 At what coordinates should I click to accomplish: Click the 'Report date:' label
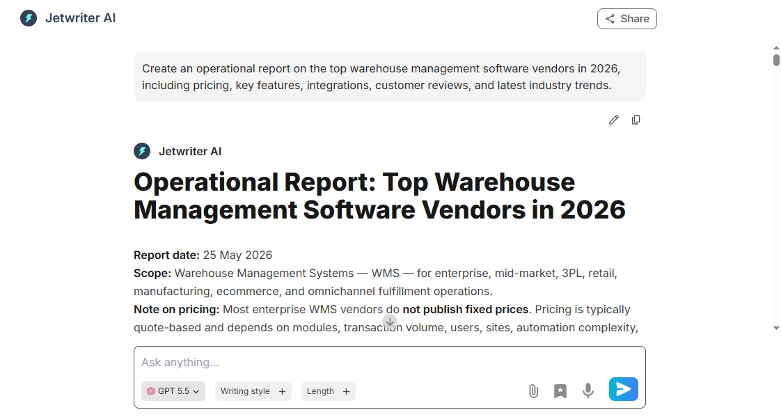(x=166, y=255)
